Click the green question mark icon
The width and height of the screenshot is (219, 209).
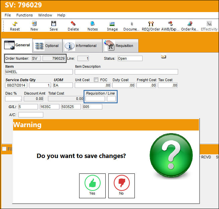coord(171,155)
